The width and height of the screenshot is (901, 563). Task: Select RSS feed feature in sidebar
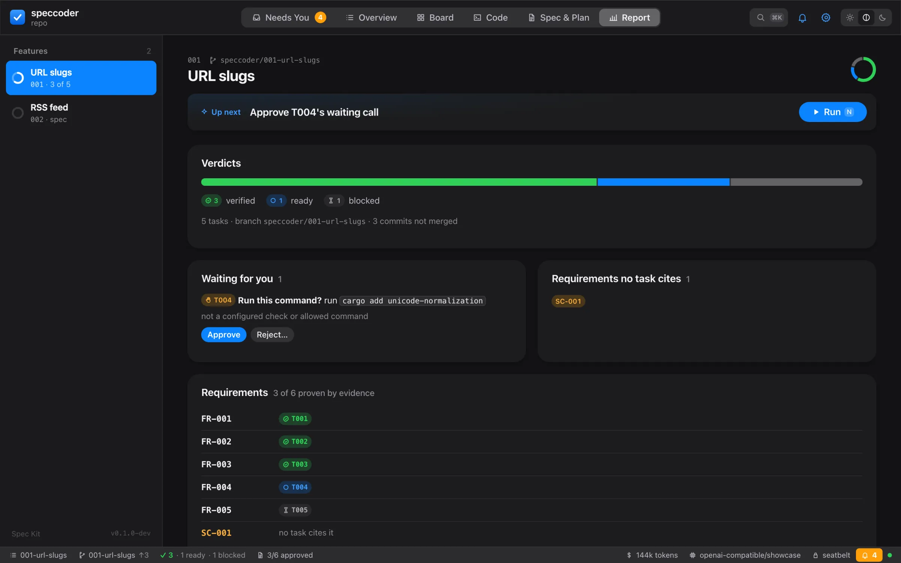click(81, 113)
